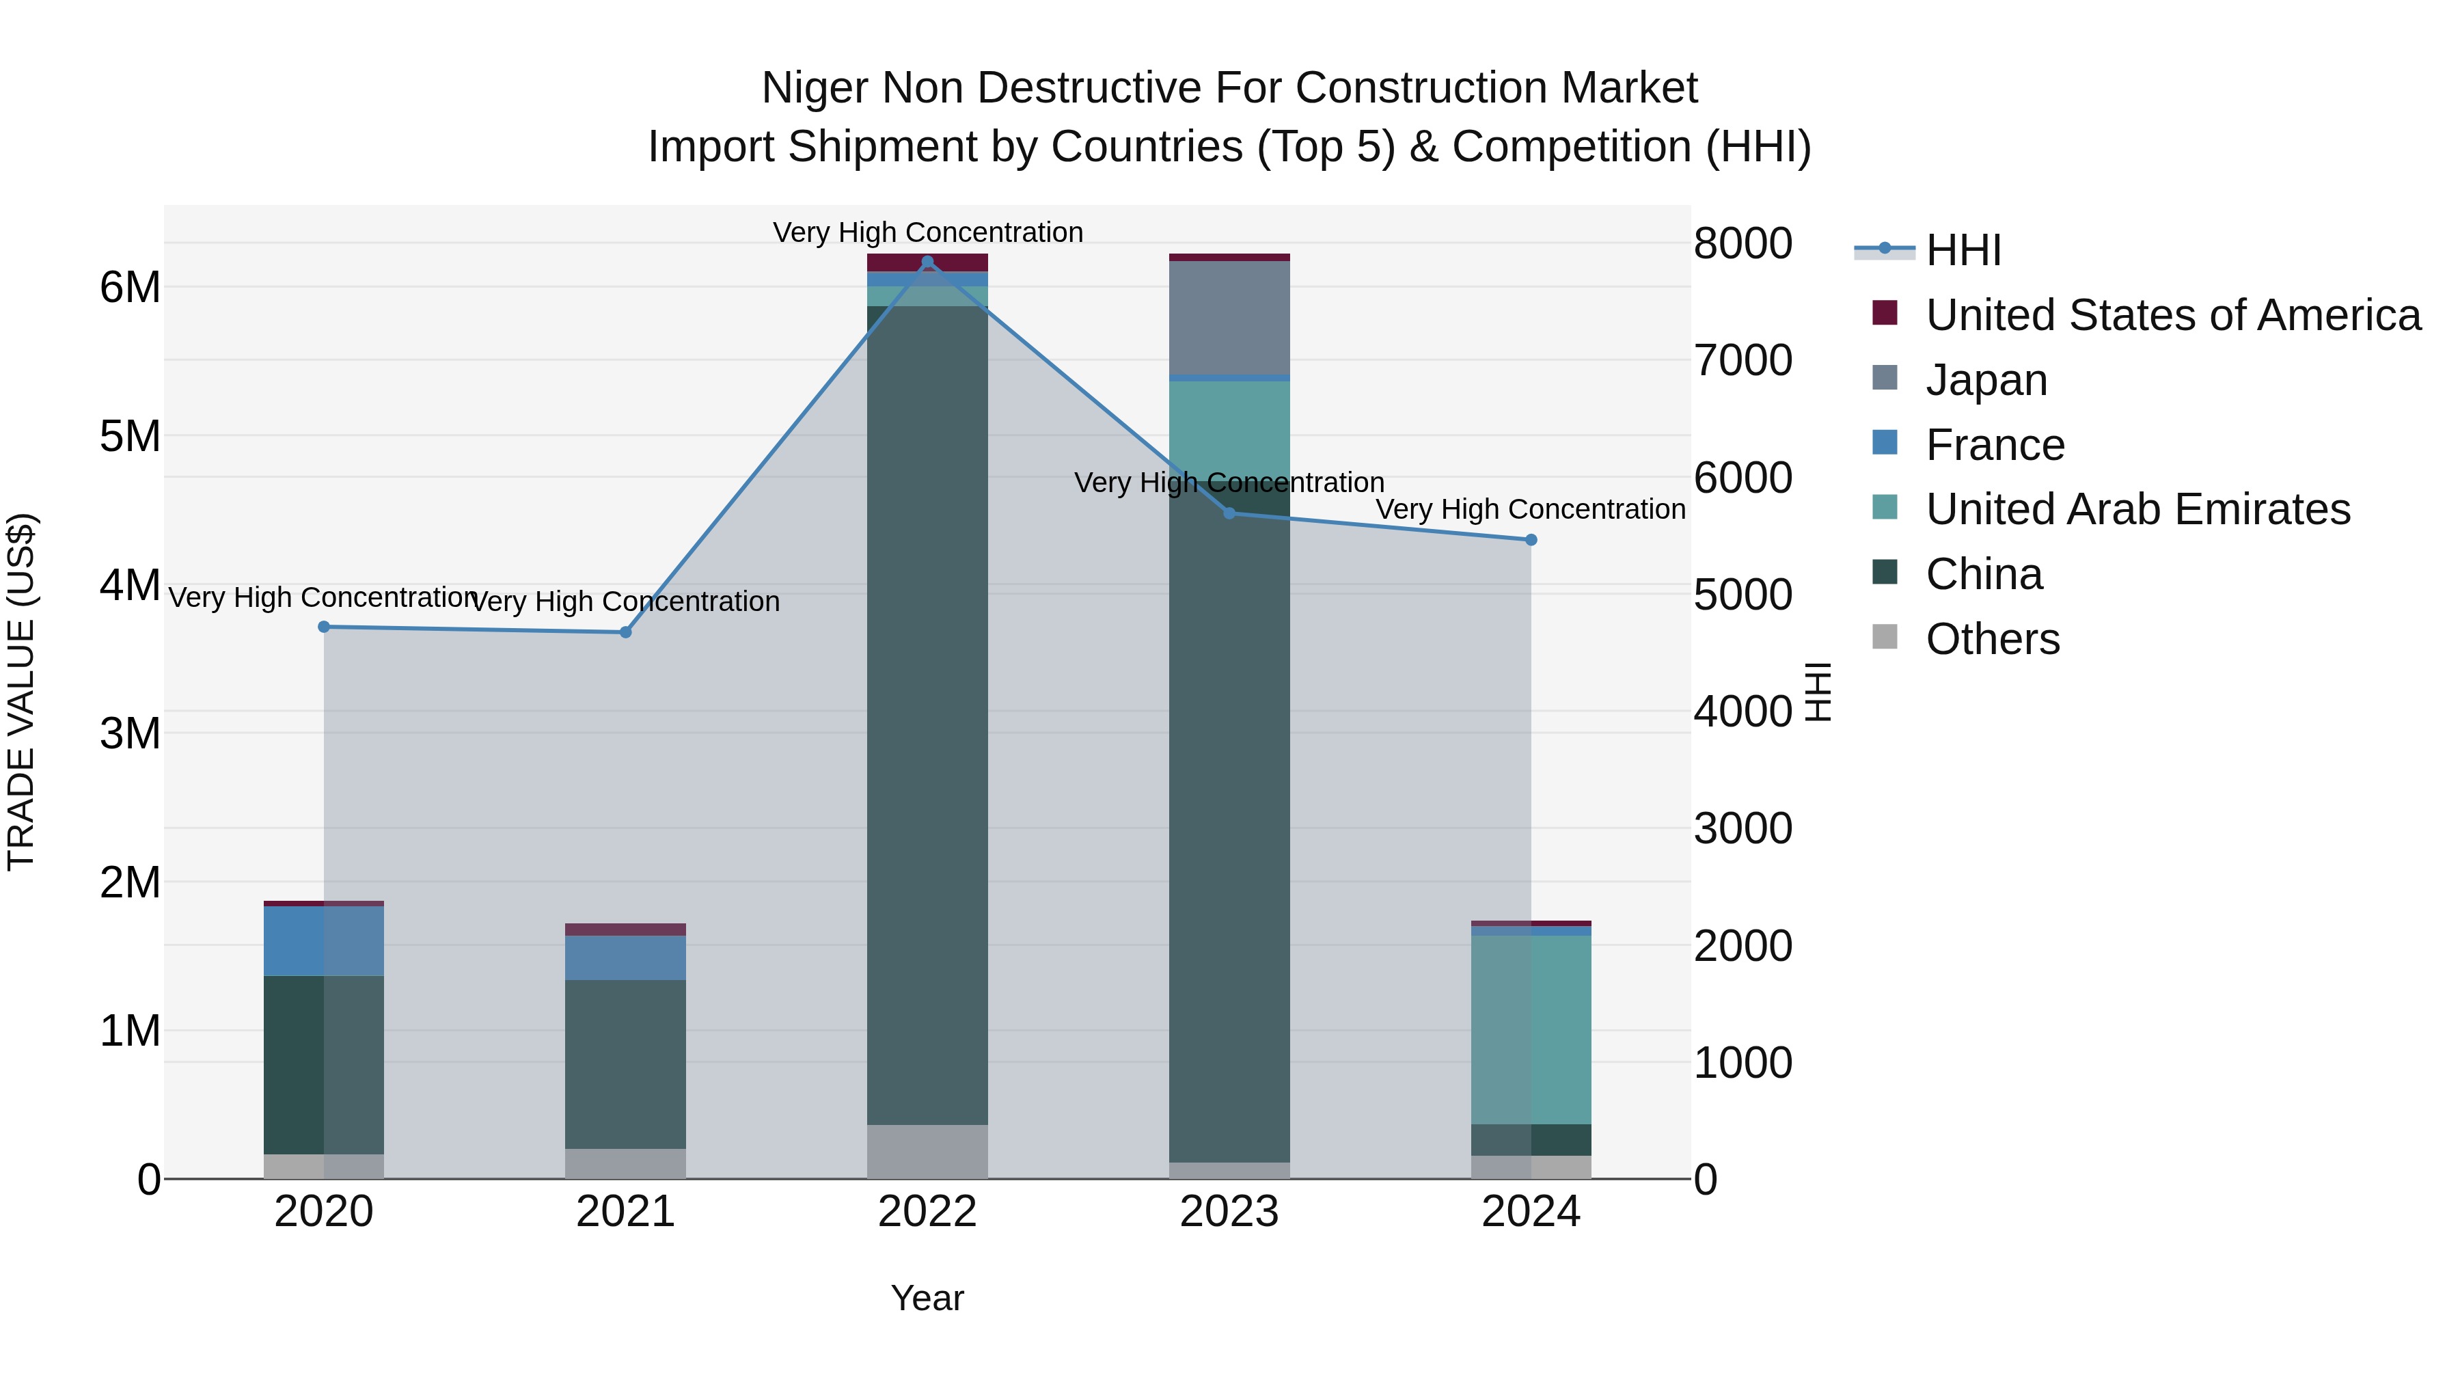This screenshot has width=2460, height=1384.
Task: Toggle the HHI legend entry
Action: pos(1928,250)
